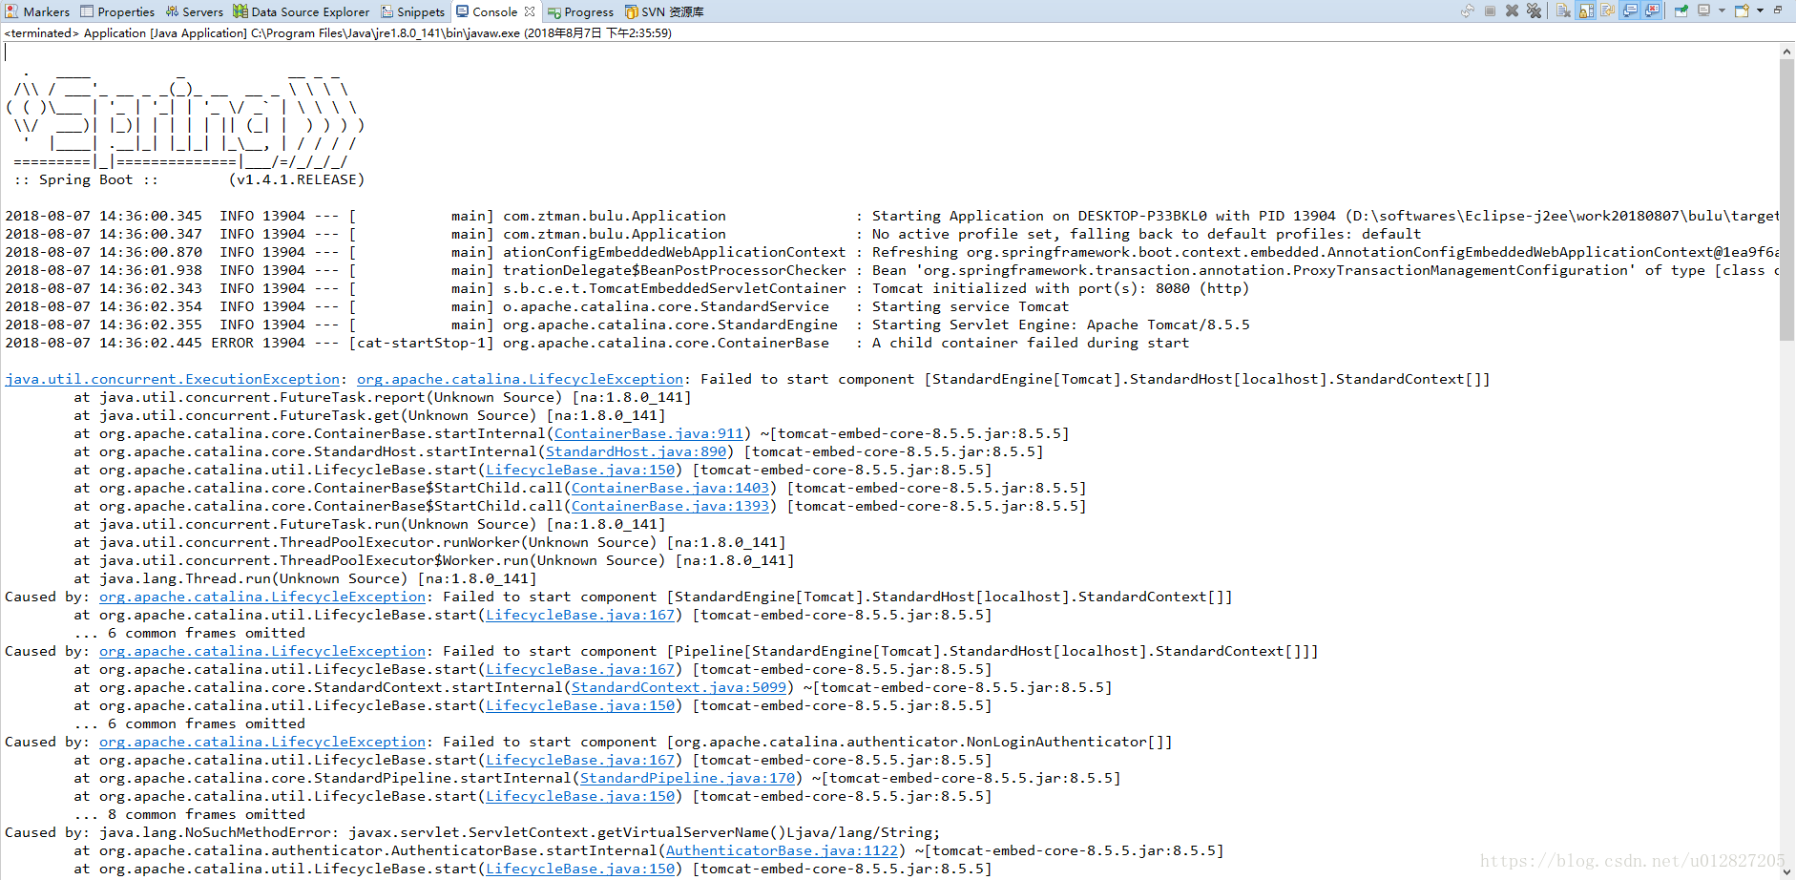Click the SVN repository icon

point(632,11)
